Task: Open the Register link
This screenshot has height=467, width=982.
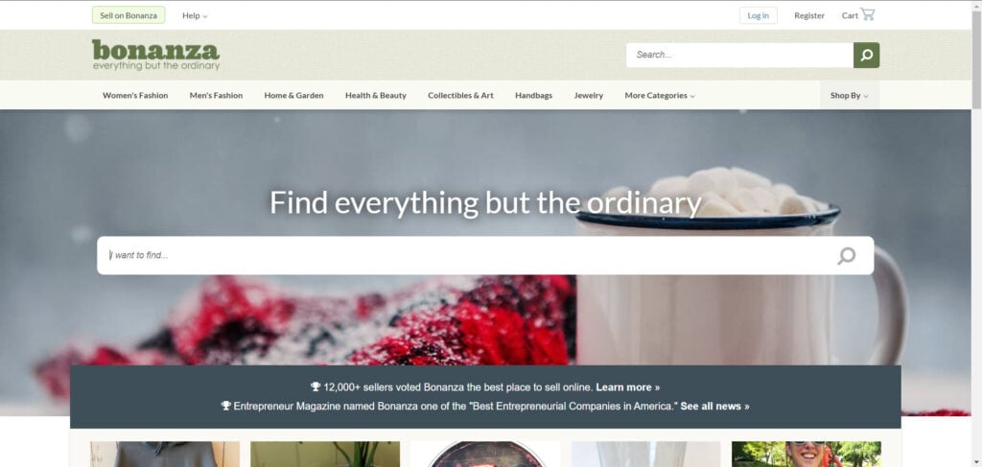Action: point(809,15)
